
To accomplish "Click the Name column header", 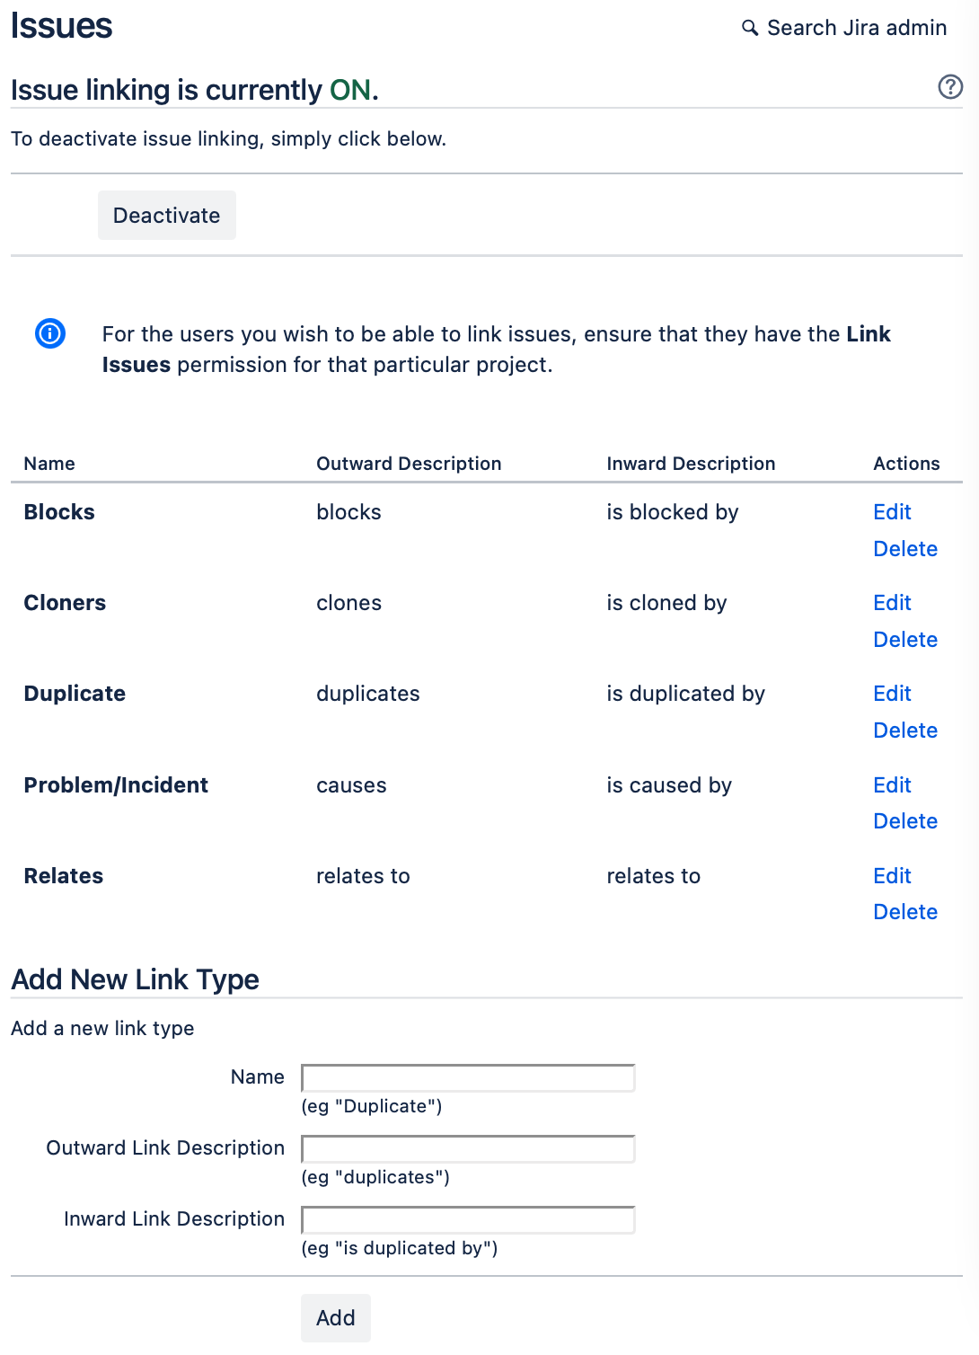I will 49,463.
